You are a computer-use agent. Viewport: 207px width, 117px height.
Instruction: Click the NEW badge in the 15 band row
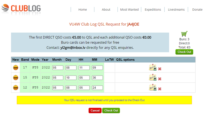pos(16,77)
